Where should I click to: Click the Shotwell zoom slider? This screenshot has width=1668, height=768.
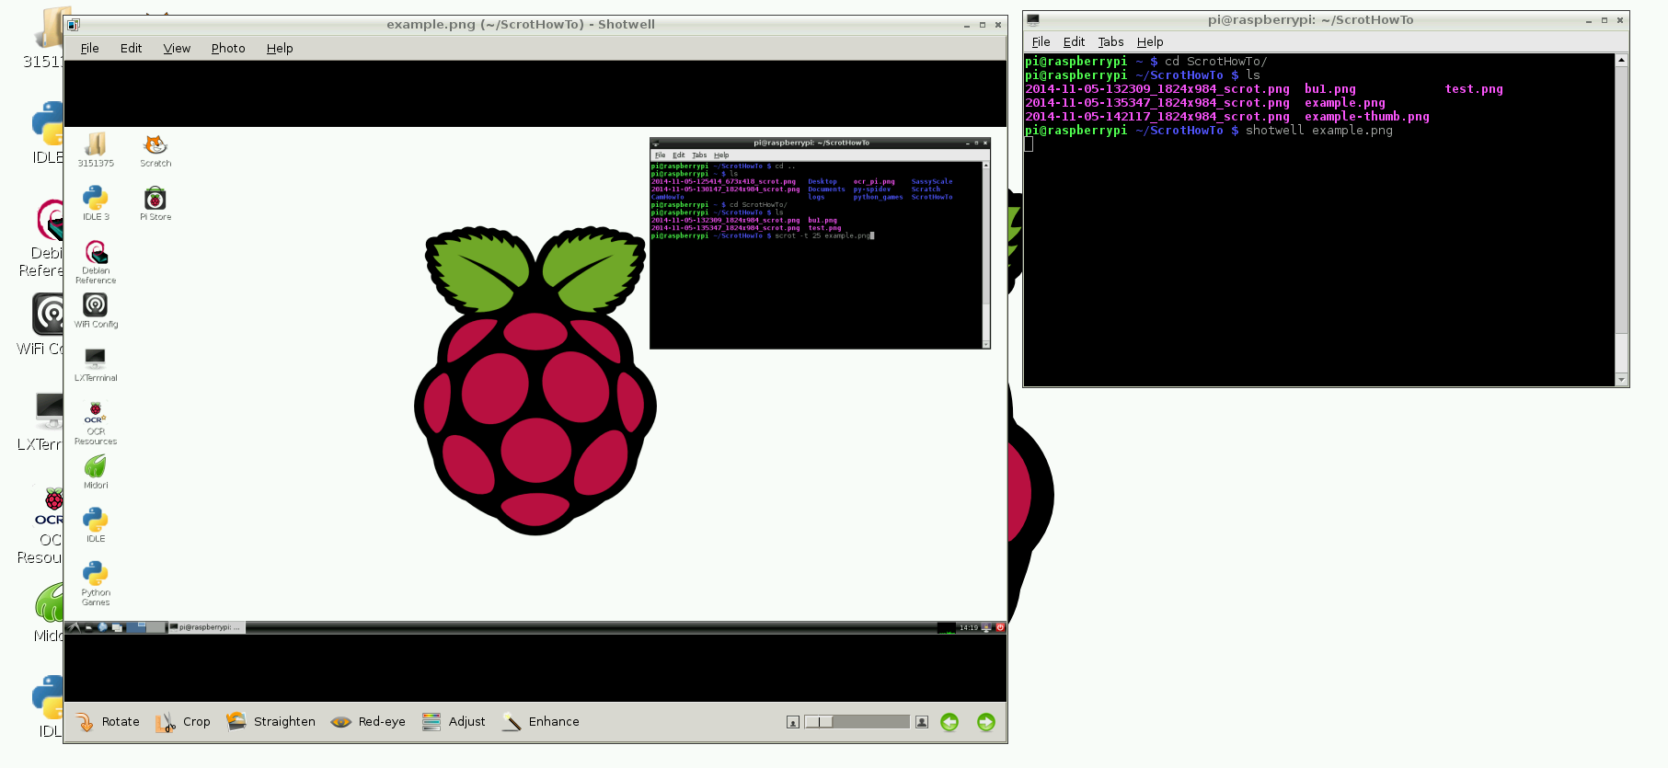point(857,722)
